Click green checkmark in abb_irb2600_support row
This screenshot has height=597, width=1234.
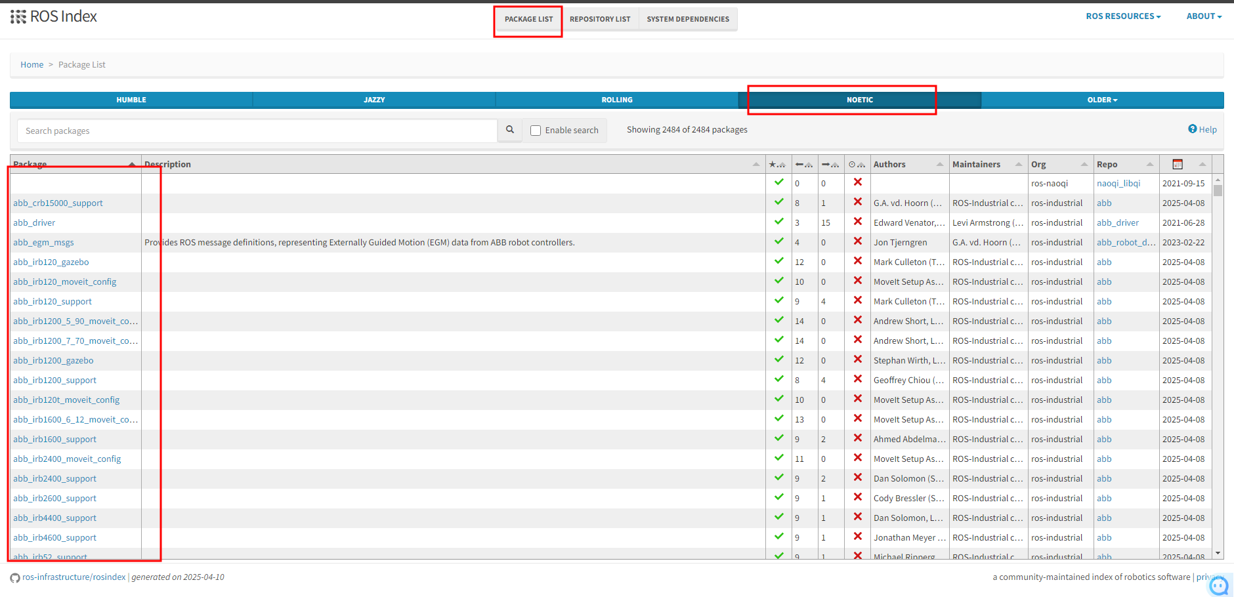pos(779,497)
